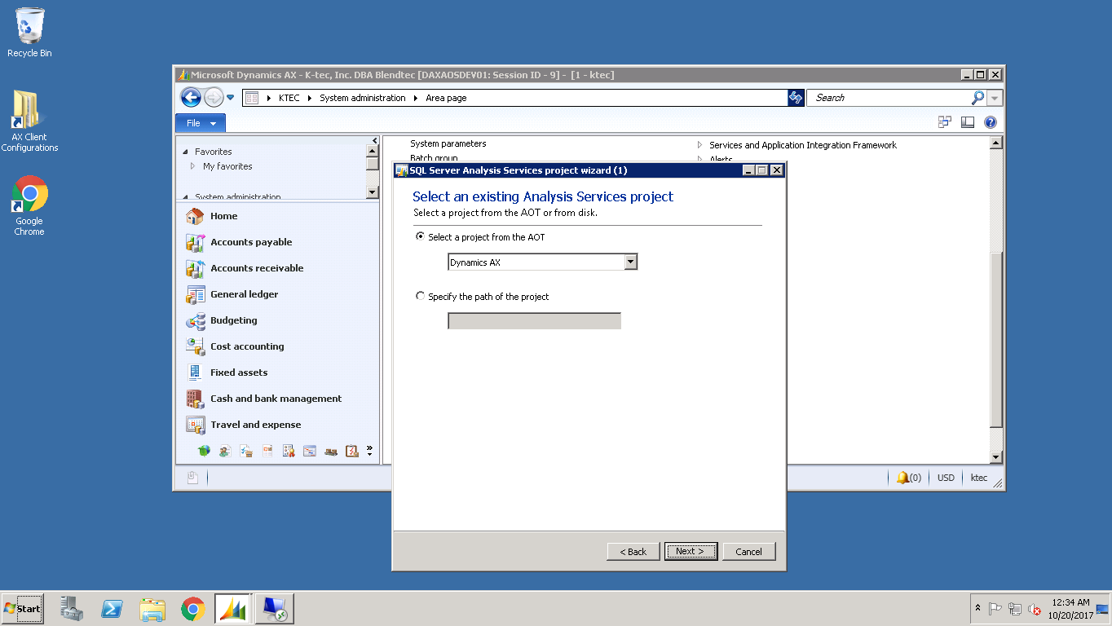
Task: Open the search options dropdown arrow
Action: (x=995, y=98)
